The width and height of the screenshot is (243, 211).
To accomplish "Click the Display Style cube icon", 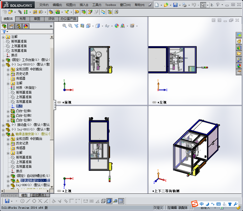I will coord(98,26).
